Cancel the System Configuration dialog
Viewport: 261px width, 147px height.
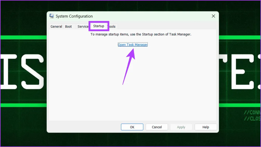[157, 127]
